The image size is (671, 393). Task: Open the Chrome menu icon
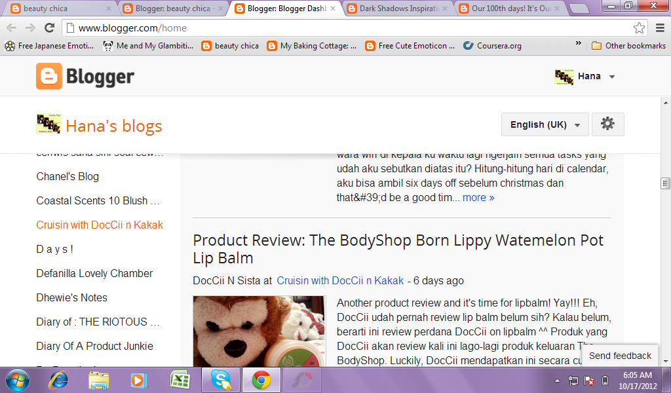[x=661, y=28]
